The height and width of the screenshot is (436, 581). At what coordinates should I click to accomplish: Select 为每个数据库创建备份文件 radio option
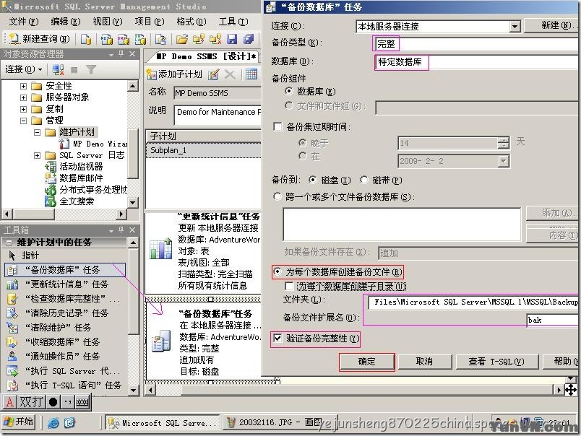pos(277,272)
